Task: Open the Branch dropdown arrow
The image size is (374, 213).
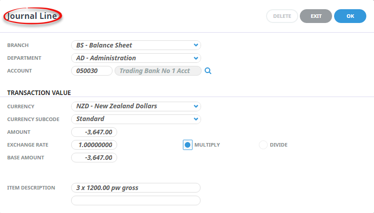Action: (x=196, y=45)
